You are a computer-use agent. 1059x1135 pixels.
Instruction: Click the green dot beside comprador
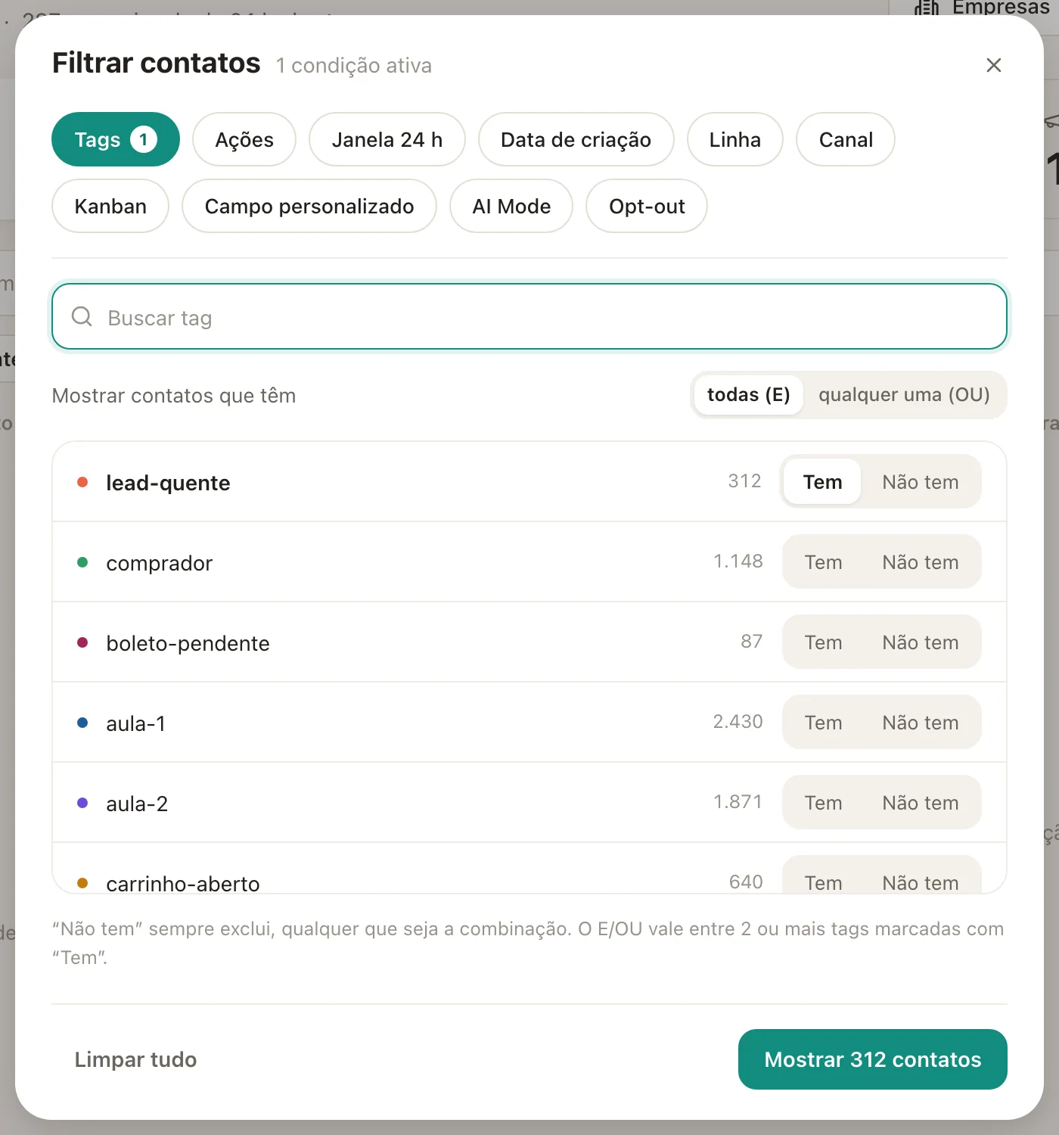[x=82, y=562]
